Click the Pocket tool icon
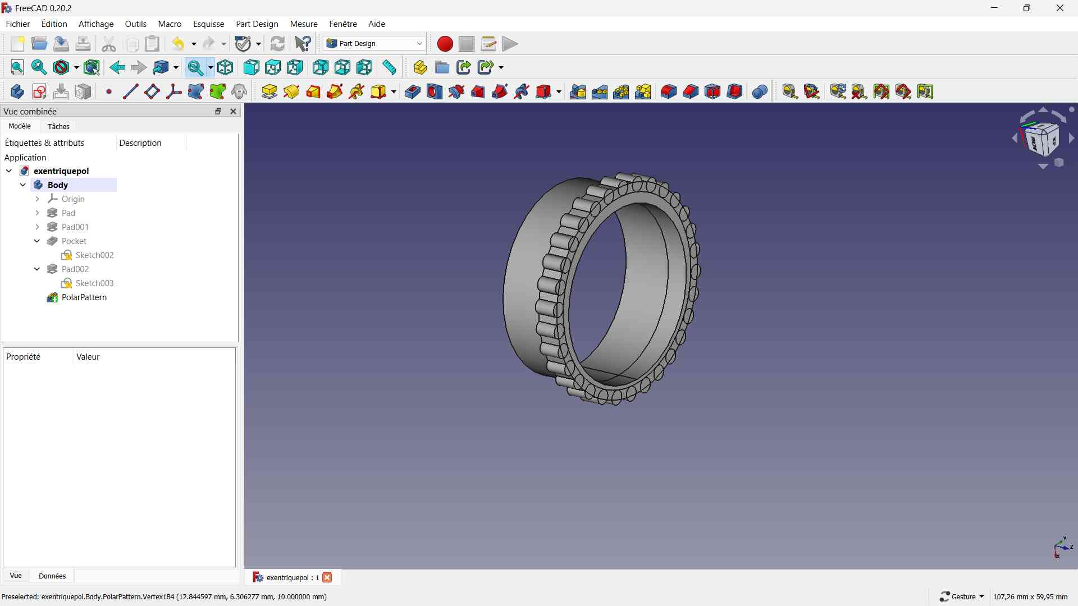The image size is (1078, 606). coord(412,91)
